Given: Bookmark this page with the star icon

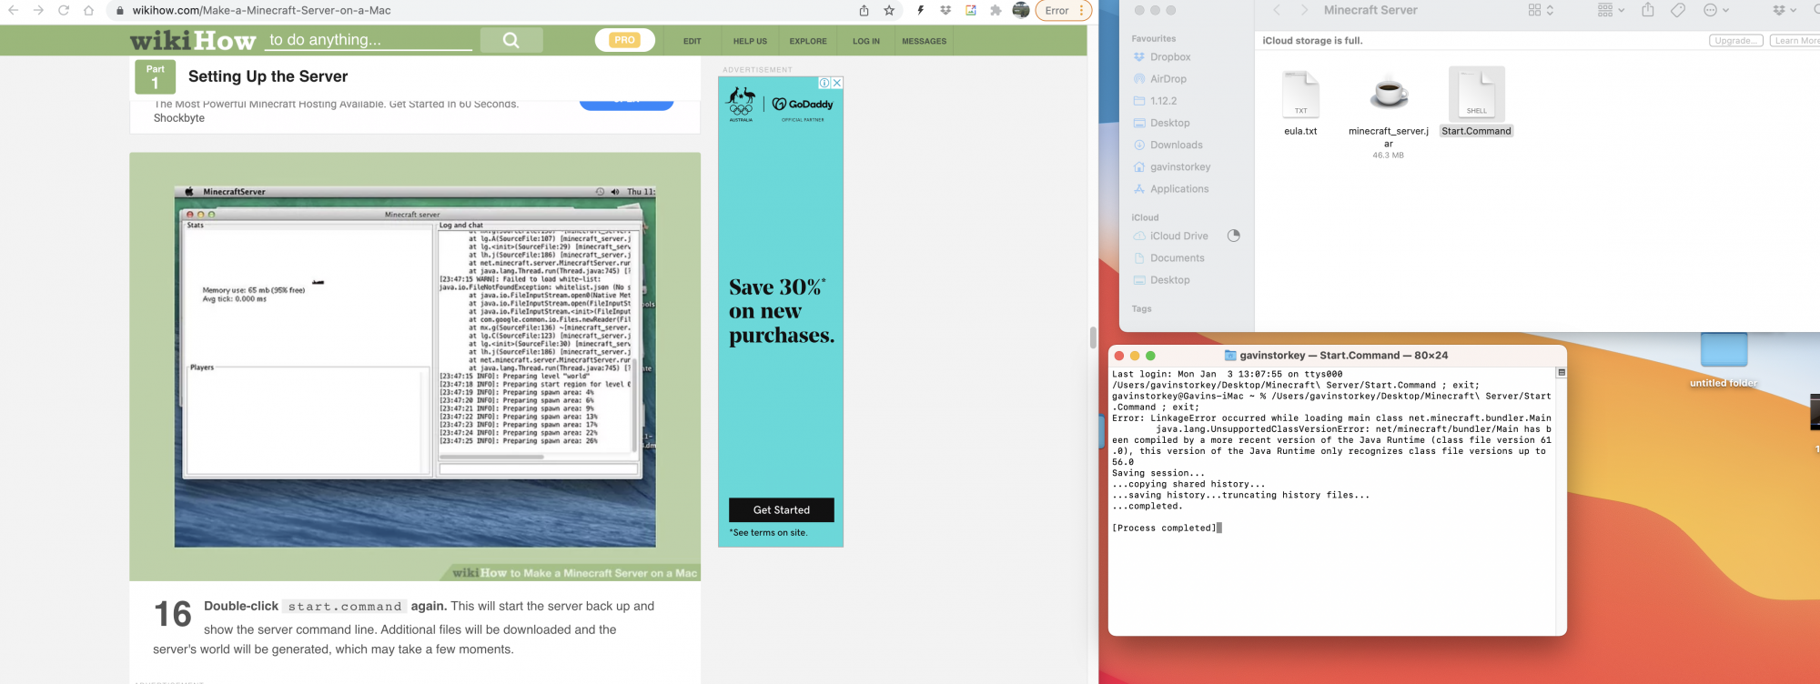Looking at the screenshot, I should 889,10.
